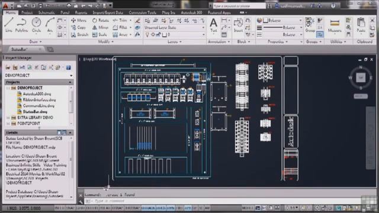
Task: Activate the Mirror command
Action: click(101, 28)
